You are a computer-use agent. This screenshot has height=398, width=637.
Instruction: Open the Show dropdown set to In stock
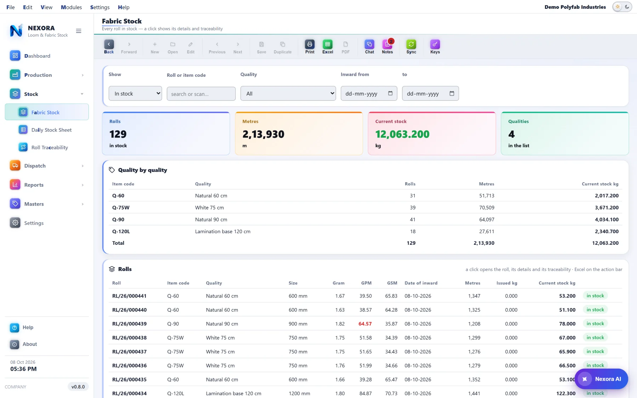(x=135, y=93)
